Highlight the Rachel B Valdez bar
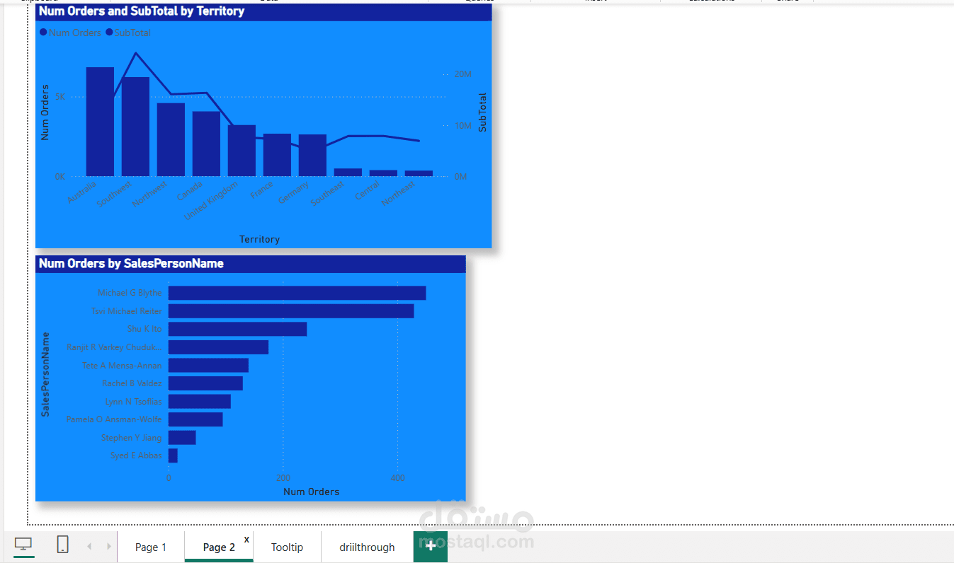 coord(206,383)
